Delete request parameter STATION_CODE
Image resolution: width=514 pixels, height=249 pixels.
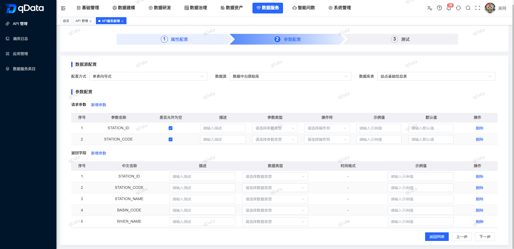480,139
